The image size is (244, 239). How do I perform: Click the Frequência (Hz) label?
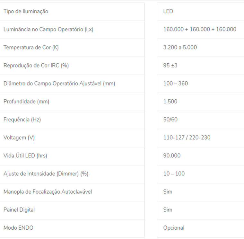click(x=22, y=120)
